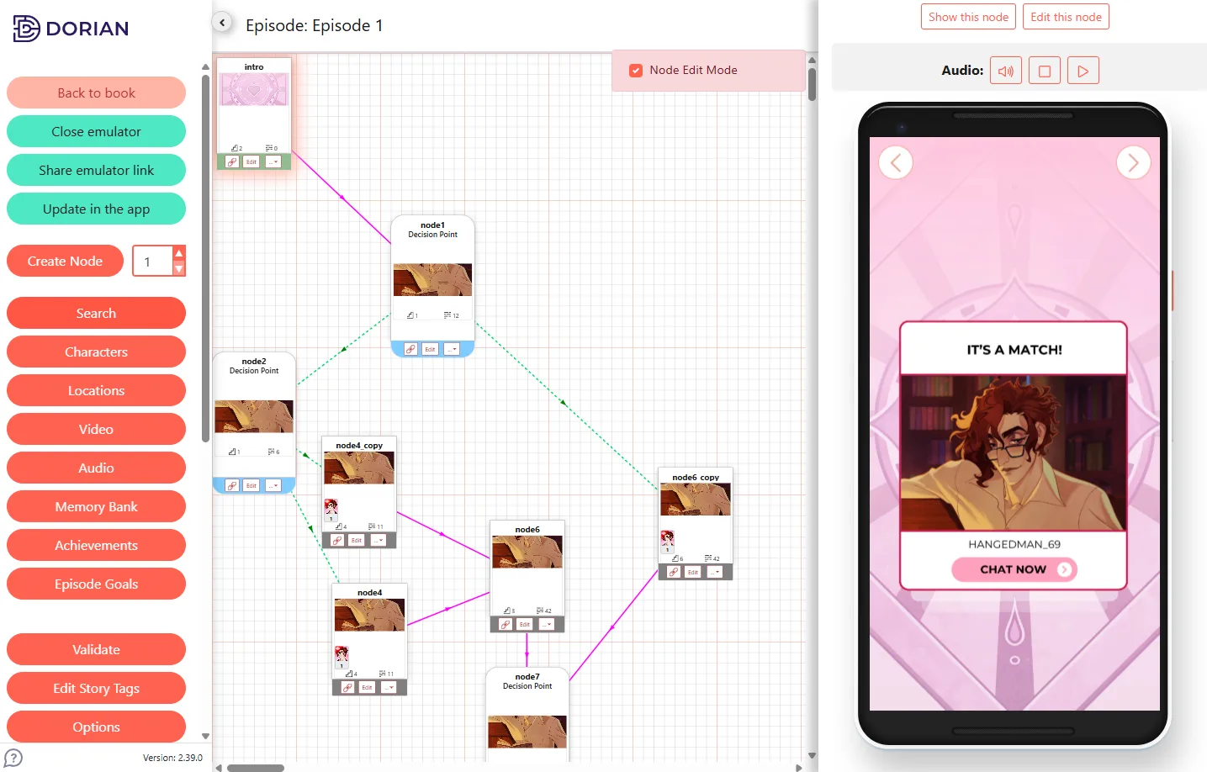
Task: Click the link icon on node6
Action: click(x=506, y=624)
